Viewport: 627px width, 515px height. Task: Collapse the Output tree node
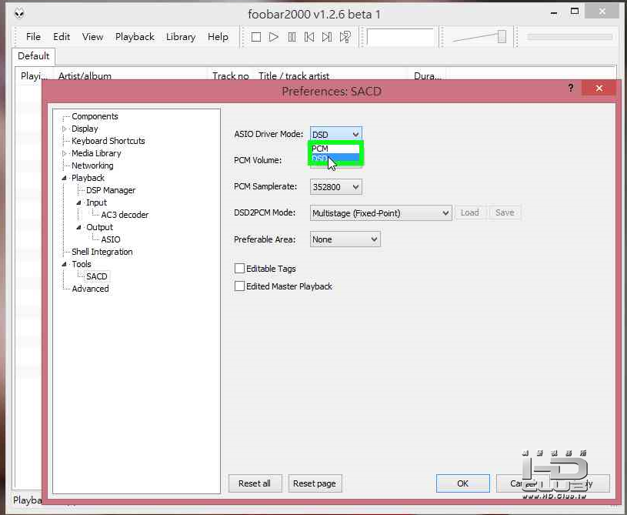tap(78, 227)
